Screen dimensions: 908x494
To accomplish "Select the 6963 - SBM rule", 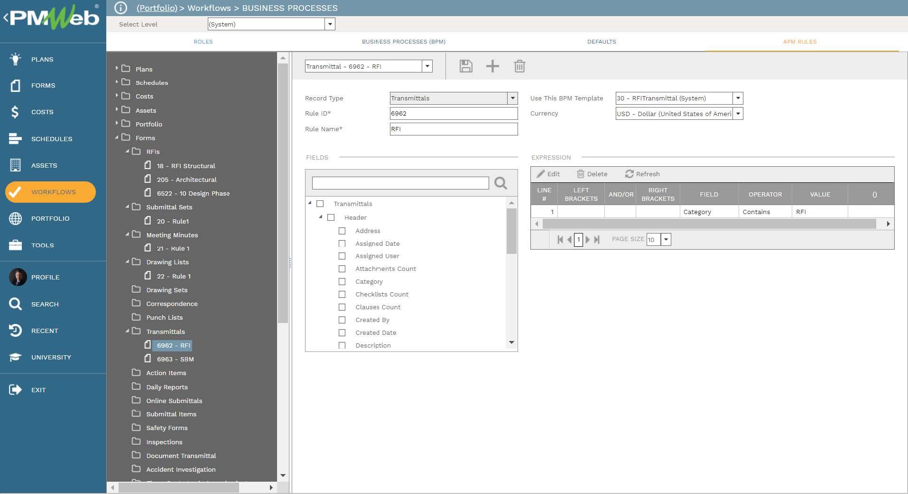I will 175,359.
